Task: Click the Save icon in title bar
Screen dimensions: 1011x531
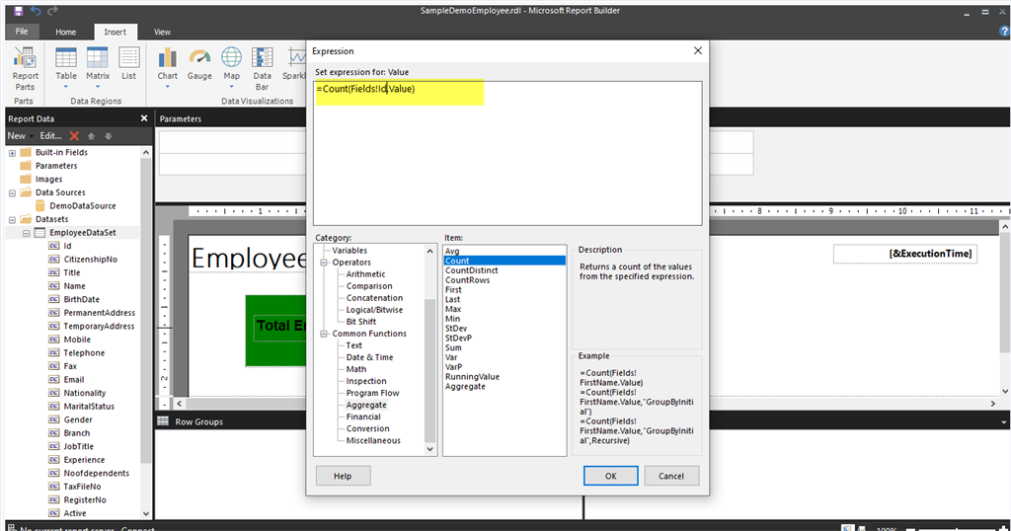Action: (x=18, y=11)
